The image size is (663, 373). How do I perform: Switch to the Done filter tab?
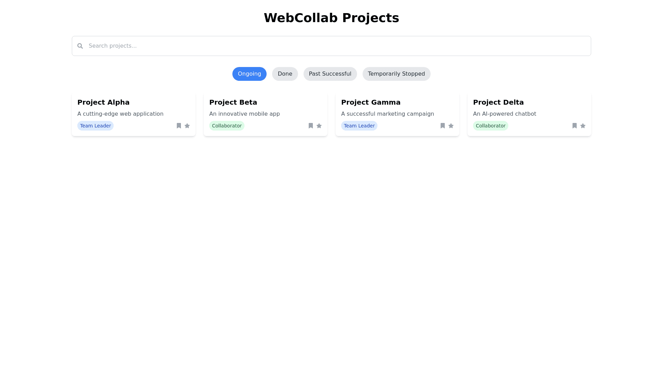pyautogui.click(x=285, y=74)
